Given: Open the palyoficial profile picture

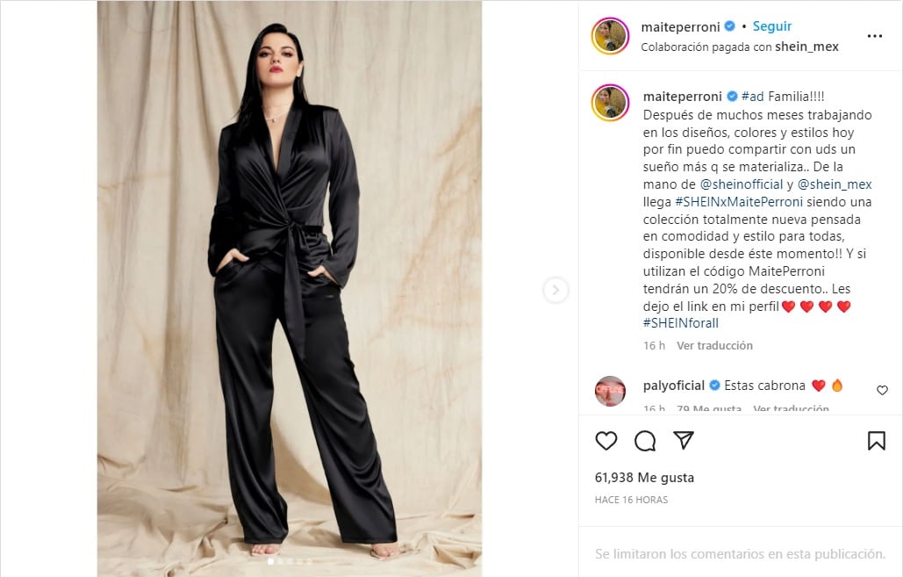Looking at the screenshot, I should pyautogui.click(x=611, y=391).
